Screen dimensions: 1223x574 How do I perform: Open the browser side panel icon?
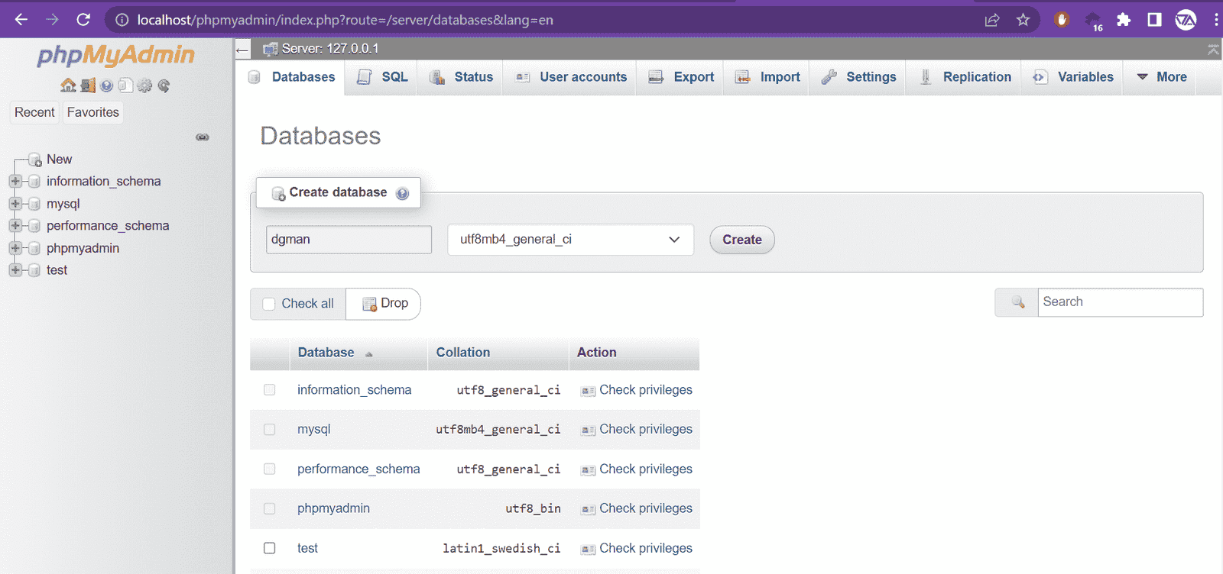tap(1154, 20)
